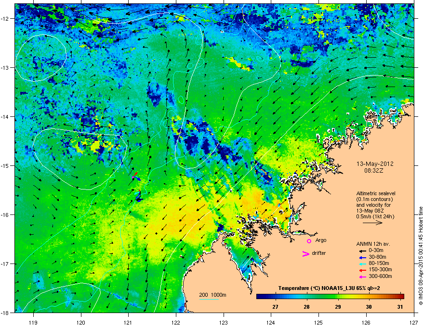This screenshot has width=424, height=327.
Task: Click the magenta Argo circle legend symbol
Action: pos(309,241)
